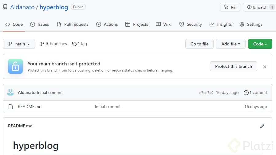Open the Security tab
The height and width of the screenshot is (155, 276).
pyautogui.click(x=191, y=24)
